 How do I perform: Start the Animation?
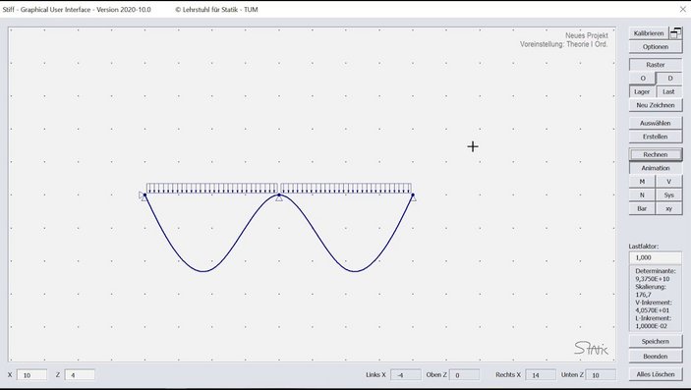[656, 168]
